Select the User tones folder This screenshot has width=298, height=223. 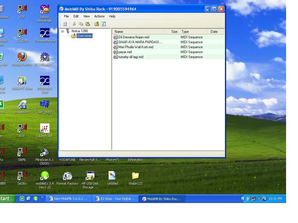tap(85, 36)
